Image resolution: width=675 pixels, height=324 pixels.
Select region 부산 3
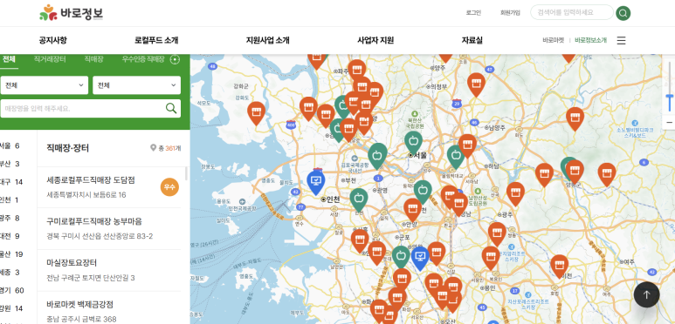(10, 164)
